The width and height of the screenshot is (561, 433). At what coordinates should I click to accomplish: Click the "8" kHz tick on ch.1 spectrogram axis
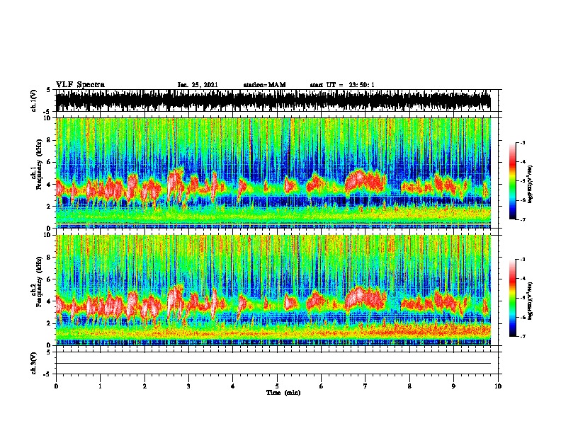click(x=50, y=140)
